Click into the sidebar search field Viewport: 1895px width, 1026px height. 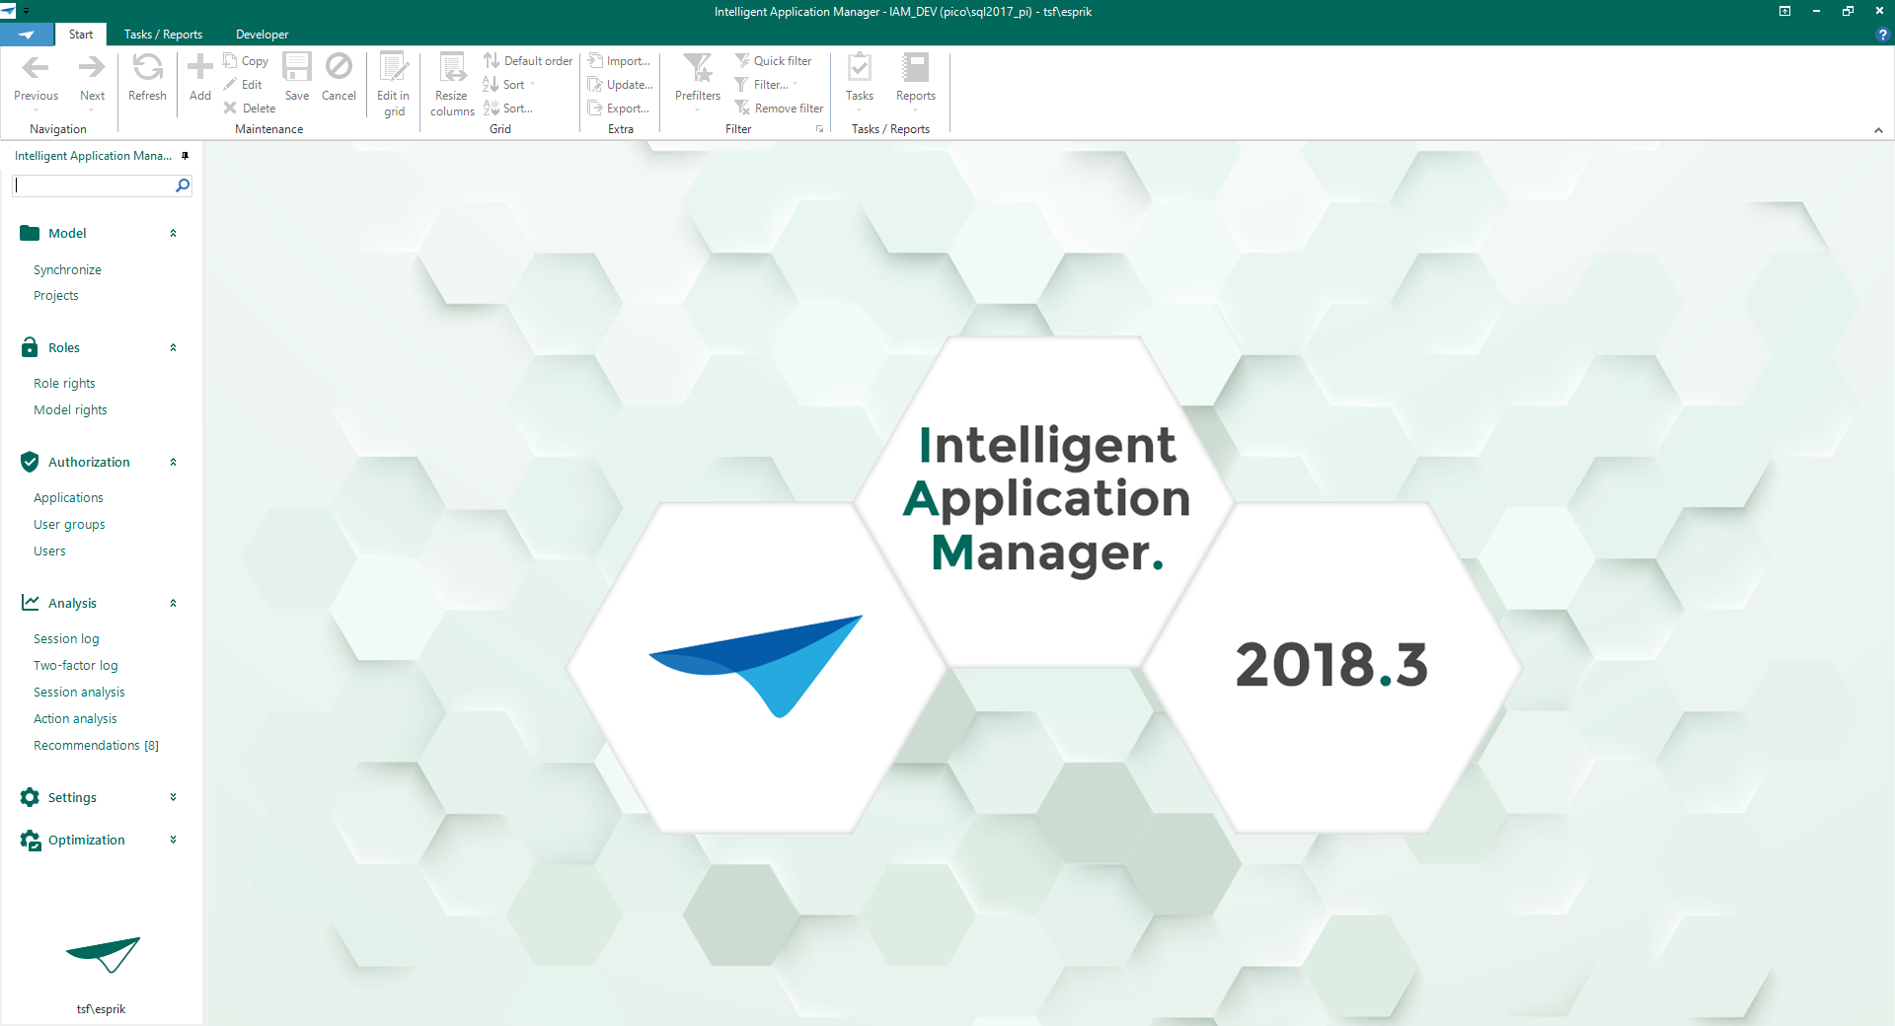(x=94, y=185)
